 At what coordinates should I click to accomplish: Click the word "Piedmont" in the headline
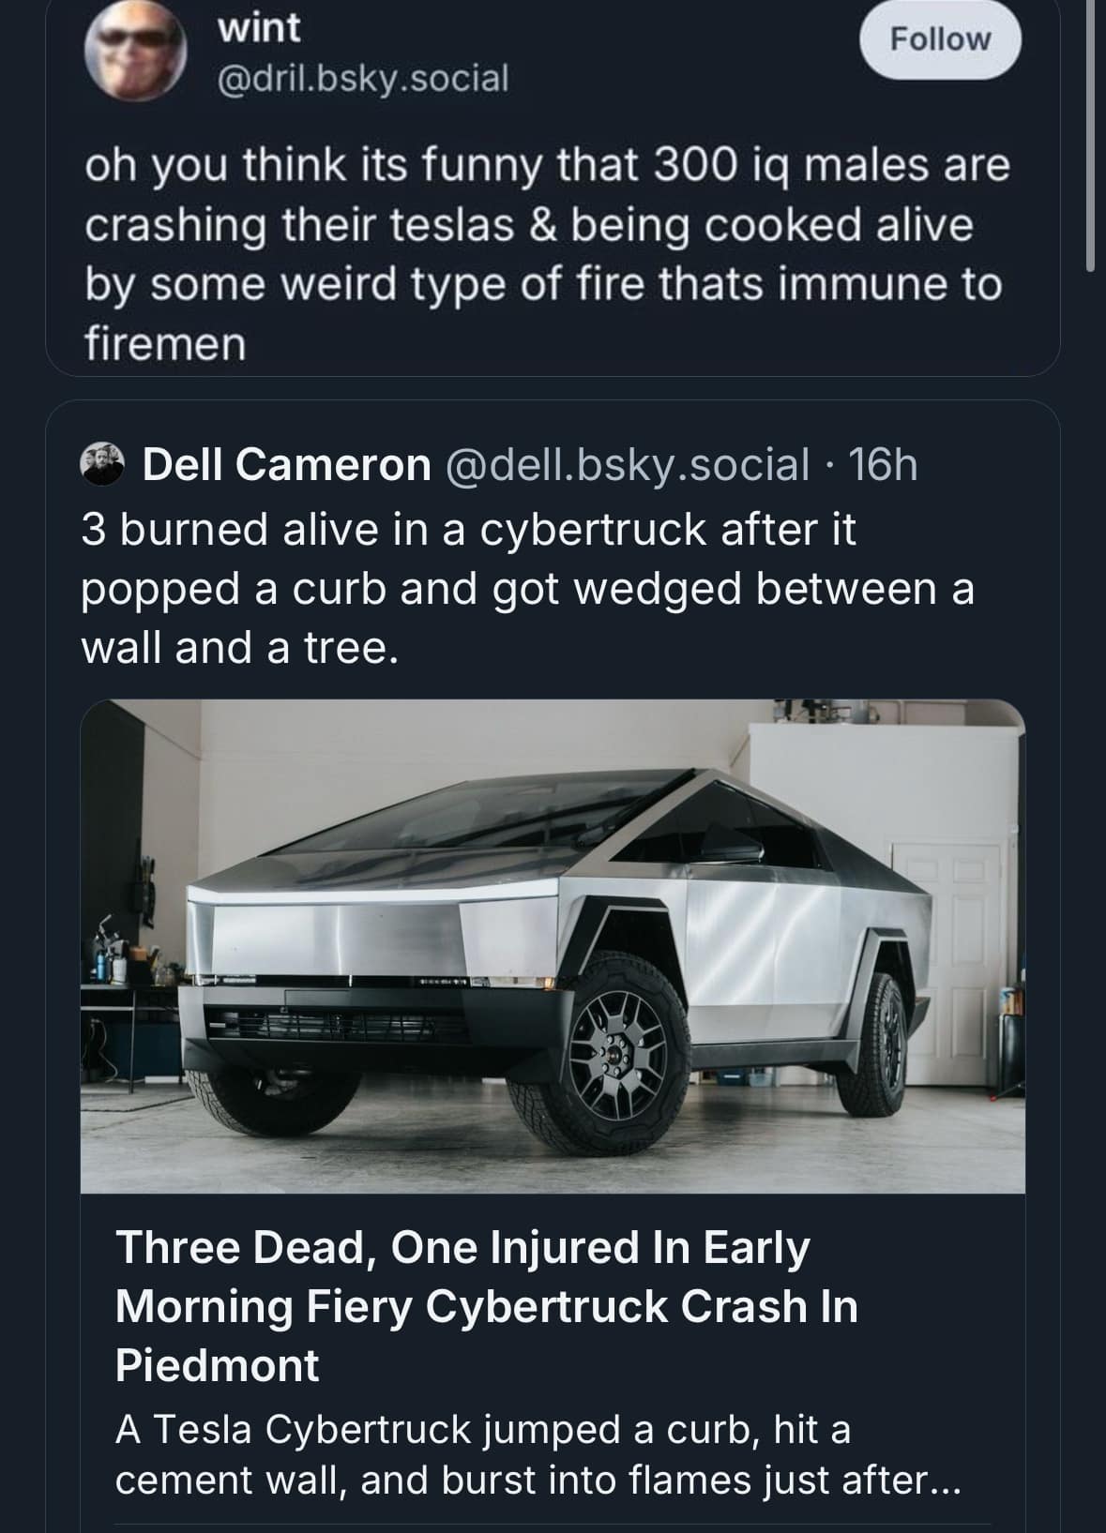pyautogui.click(x=218, y=1365)
